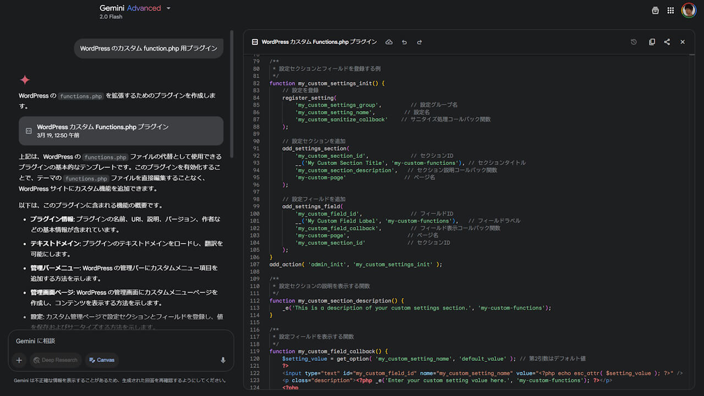
Task: Click the 'add_settings_section(' code line
Action: [x=315, y=148]
